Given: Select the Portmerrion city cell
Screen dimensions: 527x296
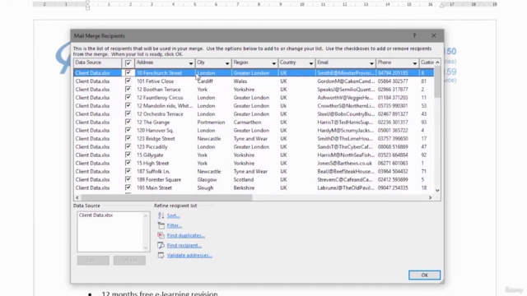Looking at the screenshot, I should [x=211, y=123].
